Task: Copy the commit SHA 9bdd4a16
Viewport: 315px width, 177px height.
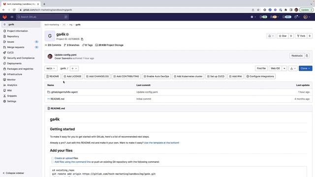Action: coord(307,56)
